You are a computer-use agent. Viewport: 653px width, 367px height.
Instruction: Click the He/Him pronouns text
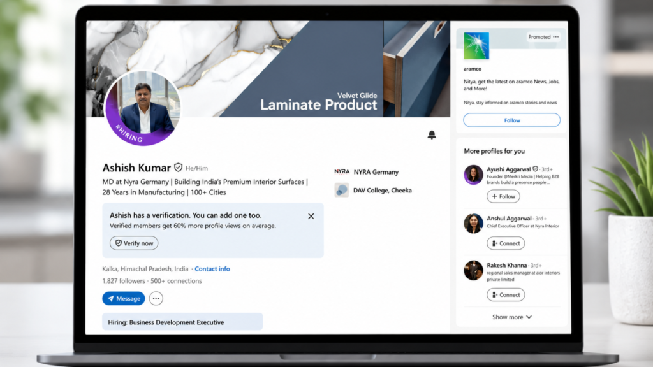196,168
